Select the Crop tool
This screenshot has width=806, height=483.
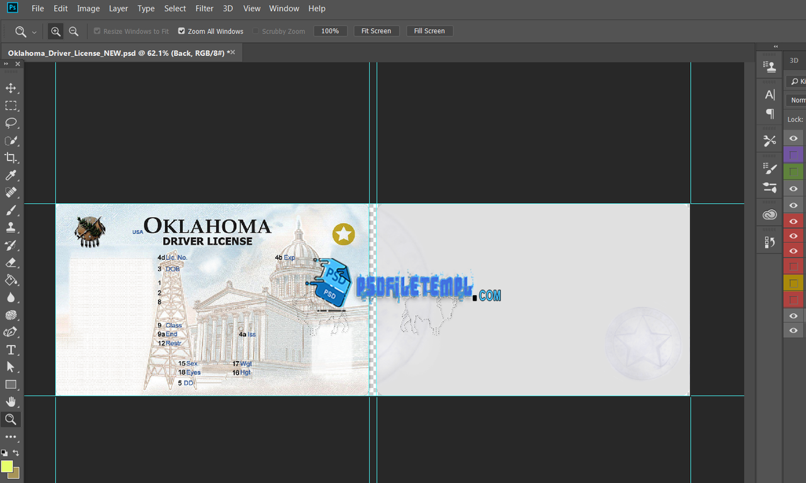pos(11,158)
